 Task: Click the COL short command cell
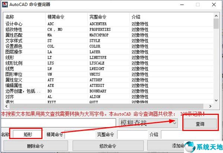pos(51,46)
